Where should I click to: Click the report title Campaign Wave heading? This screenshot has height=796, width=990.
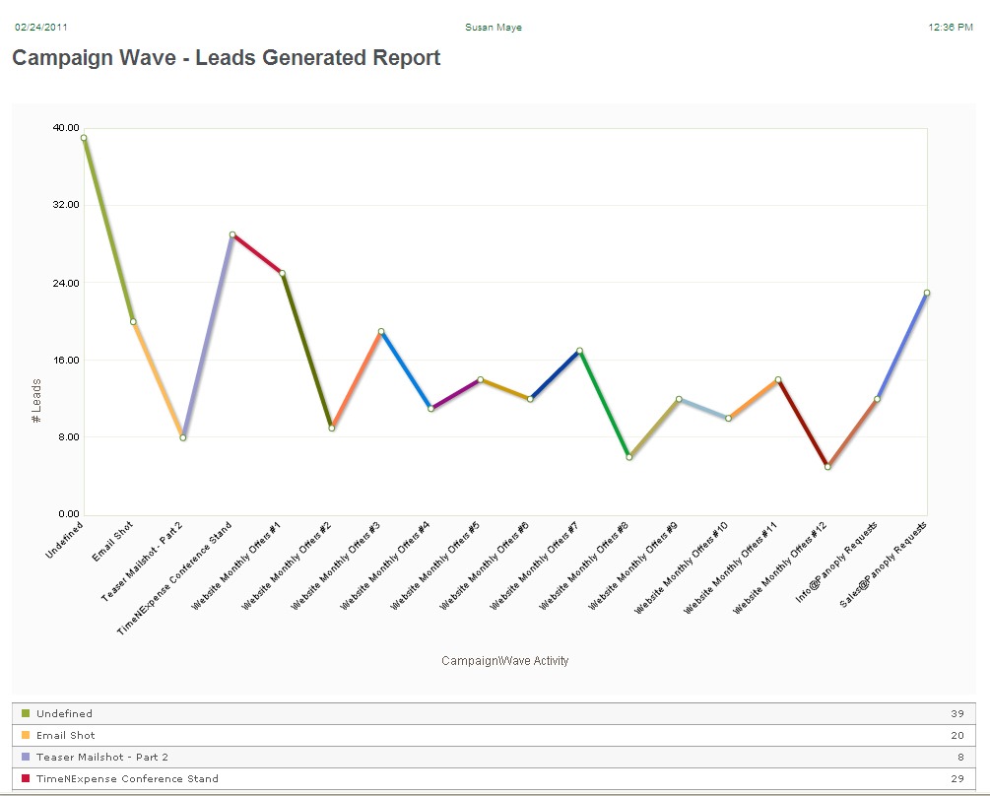pos(226,58)
